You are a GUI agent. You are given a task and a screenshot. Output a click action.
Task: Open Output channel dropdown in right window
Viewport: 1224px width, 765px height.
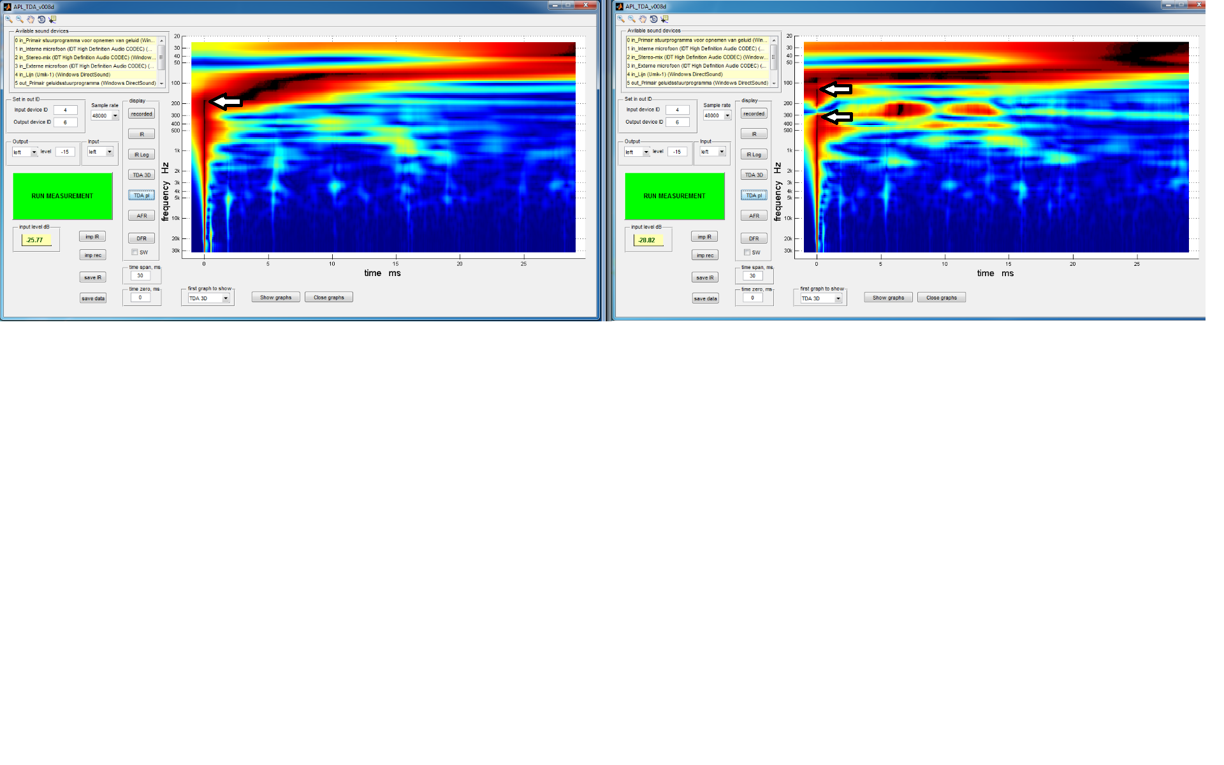tap(646, 152)
